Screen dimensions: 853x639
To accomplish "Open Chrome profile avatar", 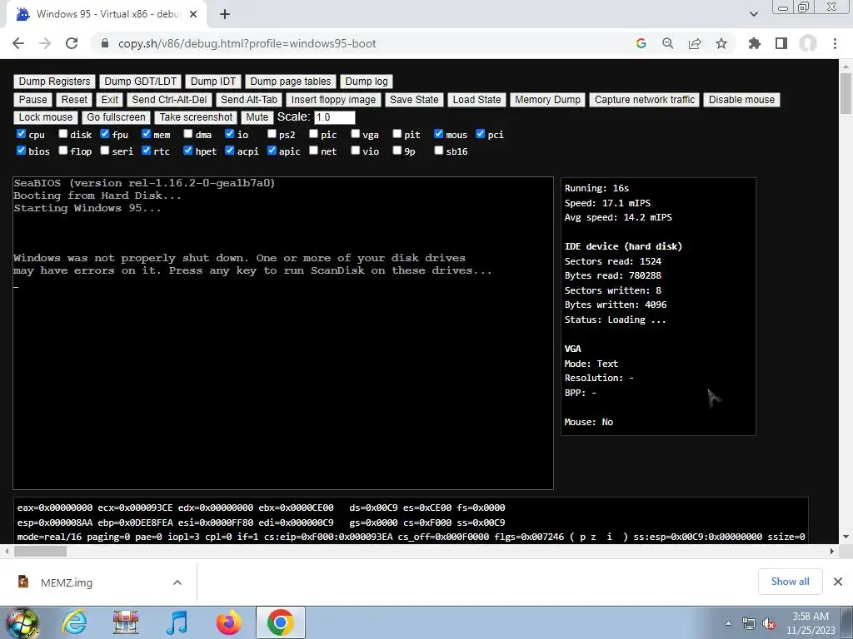I will click(x=808, y=43).
